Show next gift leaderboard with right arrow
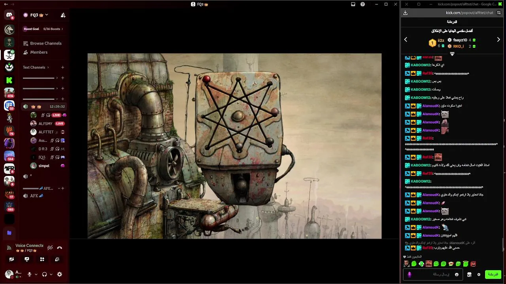The height and width of the screenshot is (284, 506). [498, 39]
